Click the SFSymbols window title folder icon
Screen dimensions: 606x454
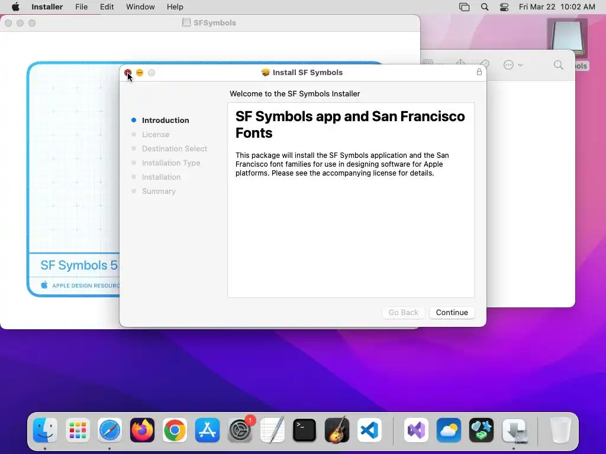(x=186, y=22)
